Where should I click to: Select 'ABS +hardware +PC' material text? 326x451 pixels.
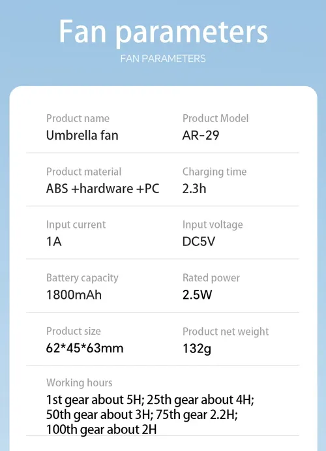click(x=102, y=189)
